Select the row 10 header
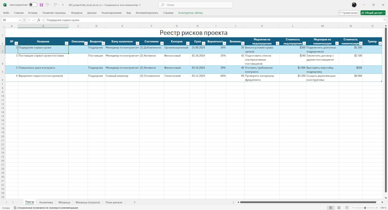Viewport: 388px width, 210px height. coord(3,96)
